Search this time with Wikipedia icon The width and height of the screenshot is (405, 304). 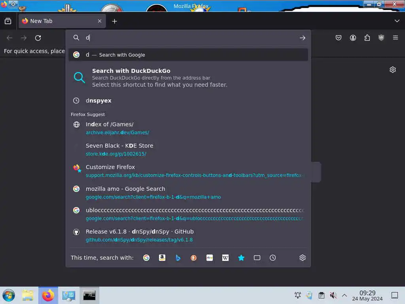[x=225, y=258]
